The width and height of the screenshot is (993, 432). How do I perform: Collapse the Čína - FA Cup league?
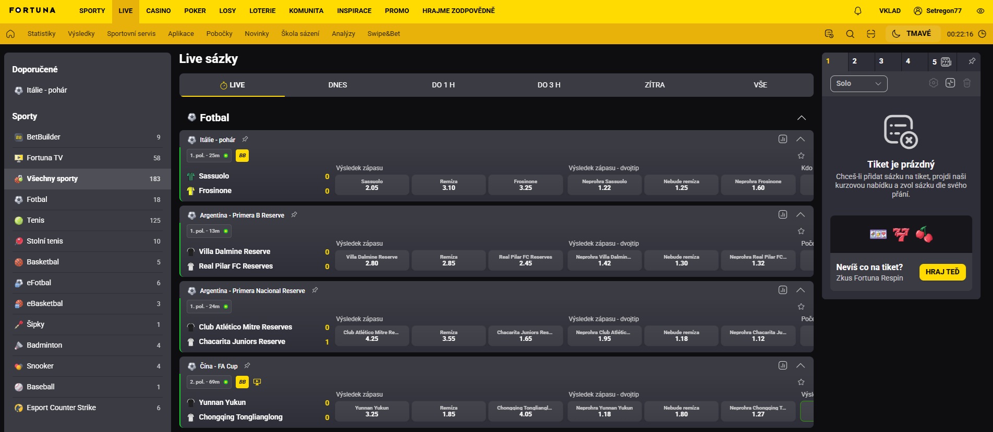(x=801, y=365)
